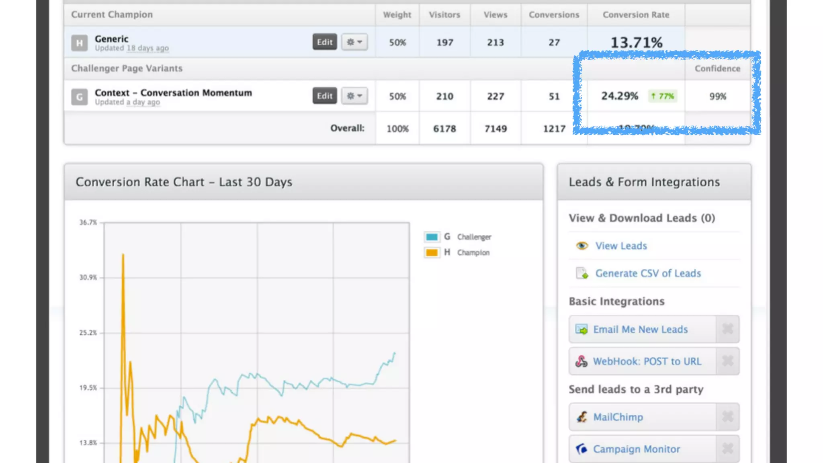Click the MailChimp monkey icon
Image resolution: width=823 pixels, height=463 pixels.
point(581,417)
